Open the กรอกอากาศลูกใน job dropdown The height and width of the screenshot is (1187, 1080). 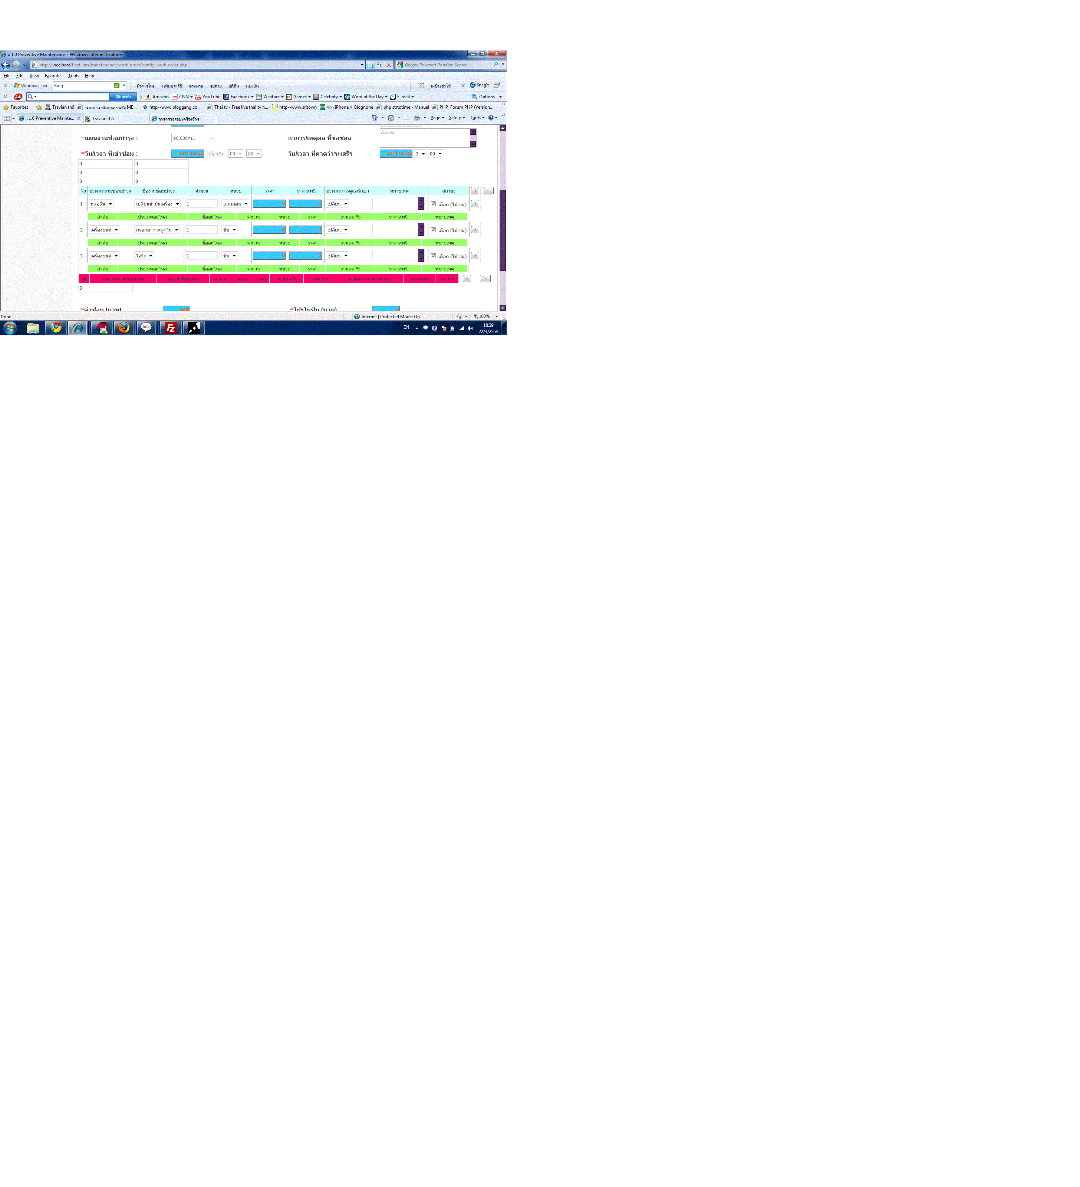tap(157, 230)
